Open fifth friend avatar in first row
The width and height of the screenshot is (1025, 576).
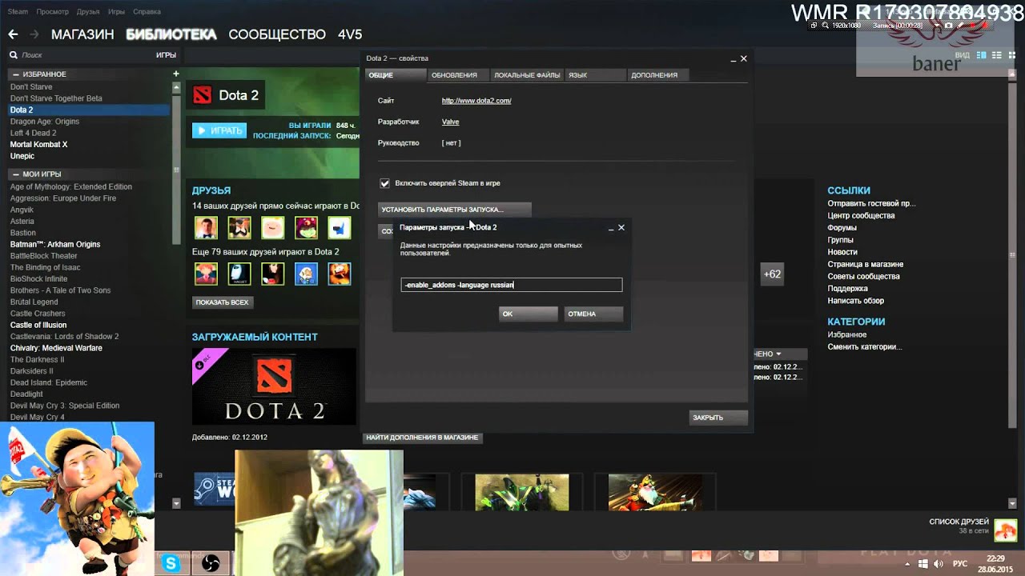pos(340,227)
